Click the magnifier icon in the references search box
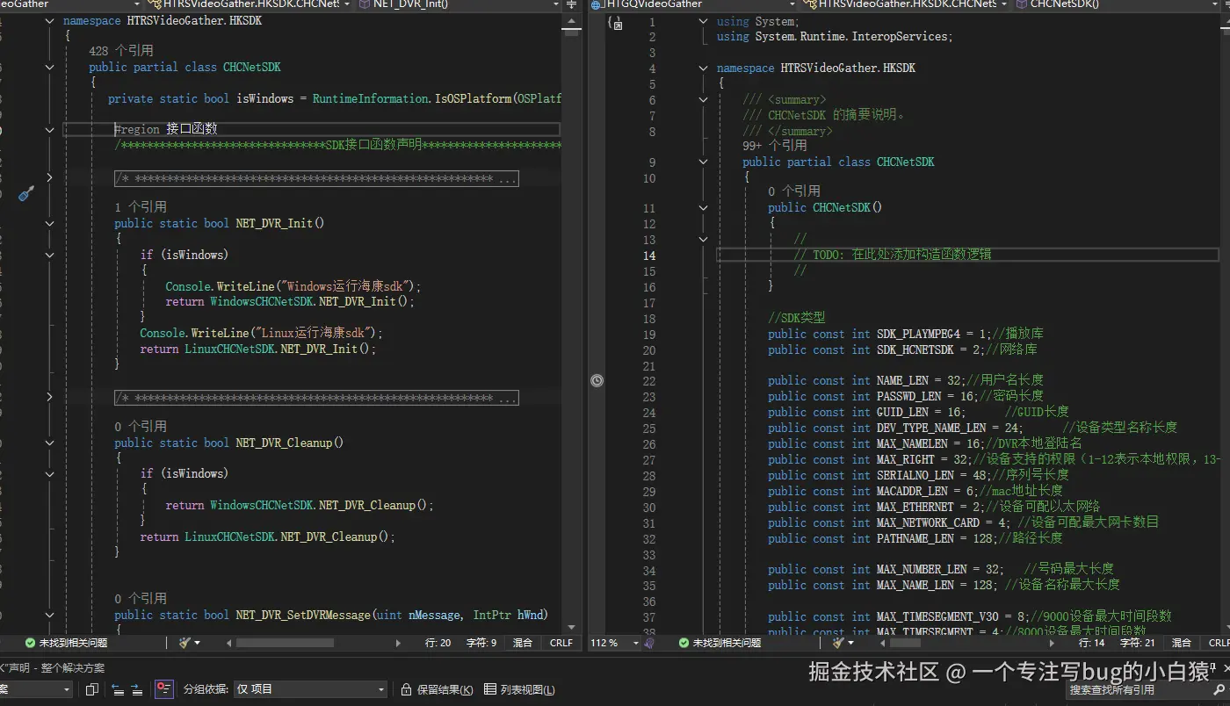The width and height of the screenshot is (1230, 706). [x=1218, y=690]
